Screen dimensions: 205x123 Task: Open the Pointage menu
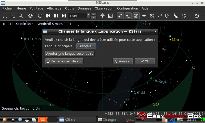[36, 8]
